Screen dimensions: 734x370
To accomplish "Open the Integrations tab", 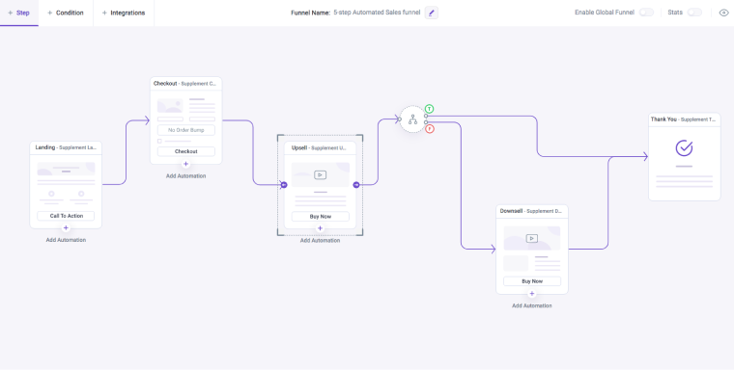I will pyautogui.click(x=124, y=13).
